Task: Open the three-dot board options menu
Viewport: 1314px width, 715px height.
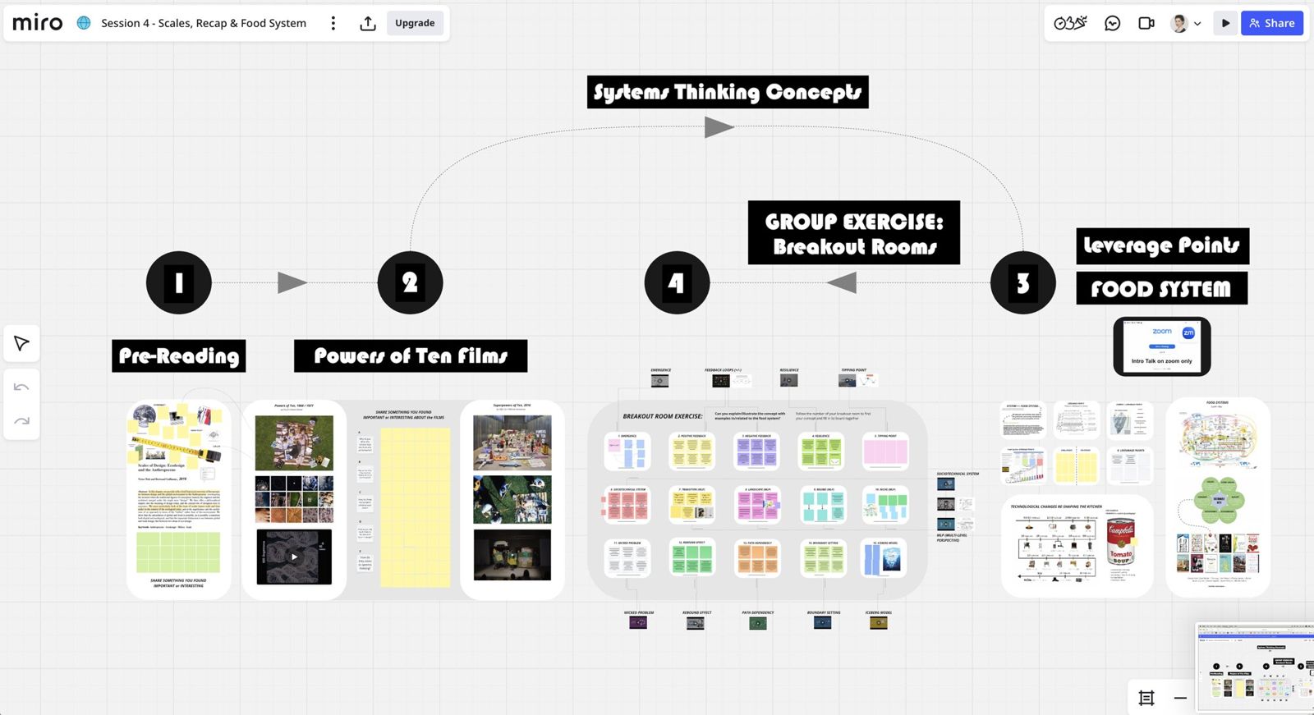Action: coord(333,23)
